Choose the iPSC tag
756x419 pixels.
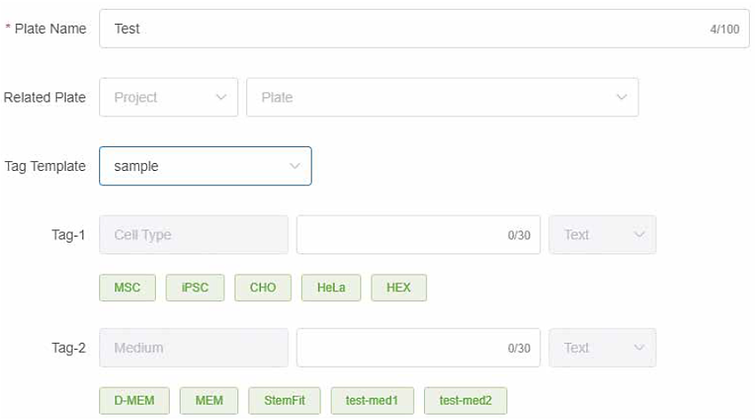point(195,288)
